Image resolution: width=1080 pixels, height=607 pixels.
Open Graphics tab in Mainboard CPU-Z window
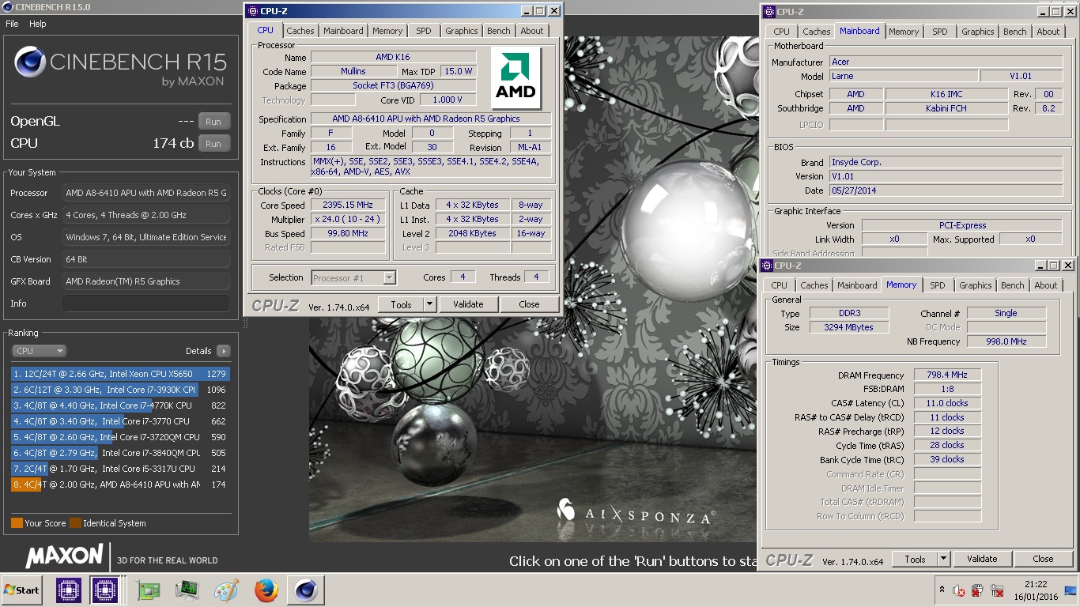978,32
